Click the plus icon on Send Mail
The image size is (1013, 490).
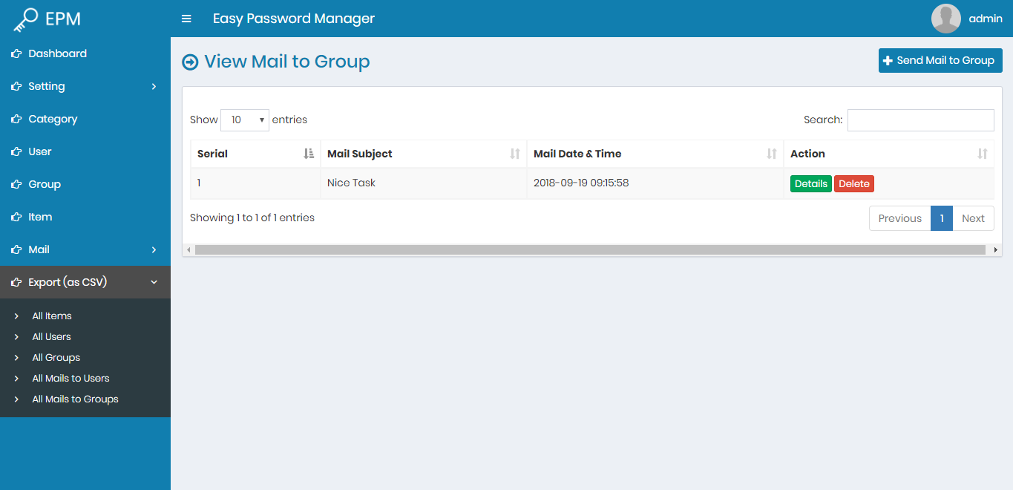point(888,61)
